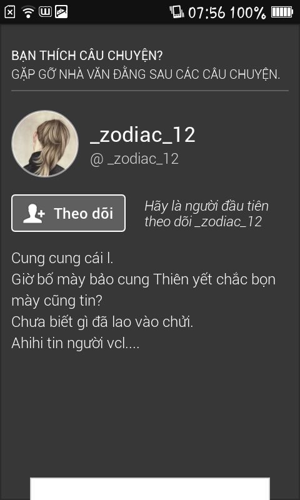Open the large _zodiac_12 display name
Viewport: 300px width, 500px height.
pyautogui.click(x=142, y=135)
